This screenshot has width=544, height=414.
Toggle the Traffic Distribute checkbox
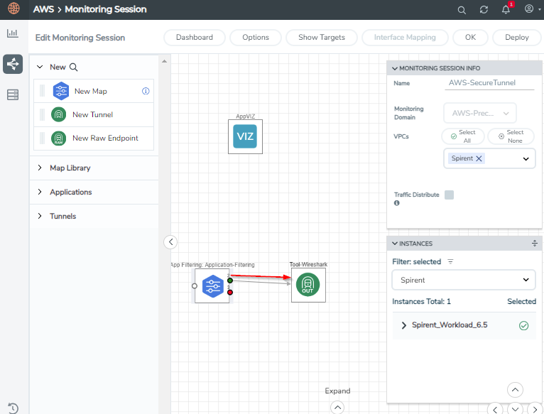[x=449, y=195]
